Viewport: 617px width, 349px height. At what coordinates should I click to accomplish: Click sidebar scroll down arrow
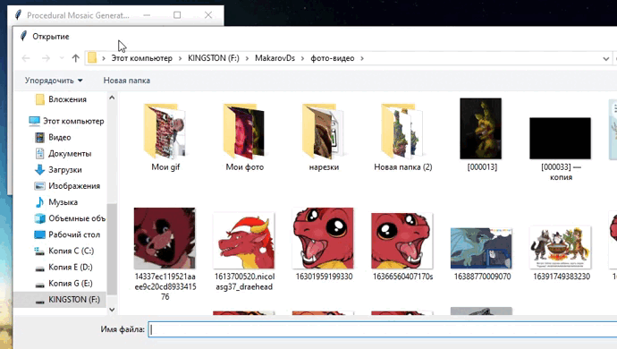coord(112,310)
